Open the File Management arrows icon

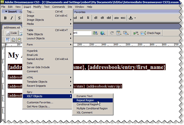95,33
